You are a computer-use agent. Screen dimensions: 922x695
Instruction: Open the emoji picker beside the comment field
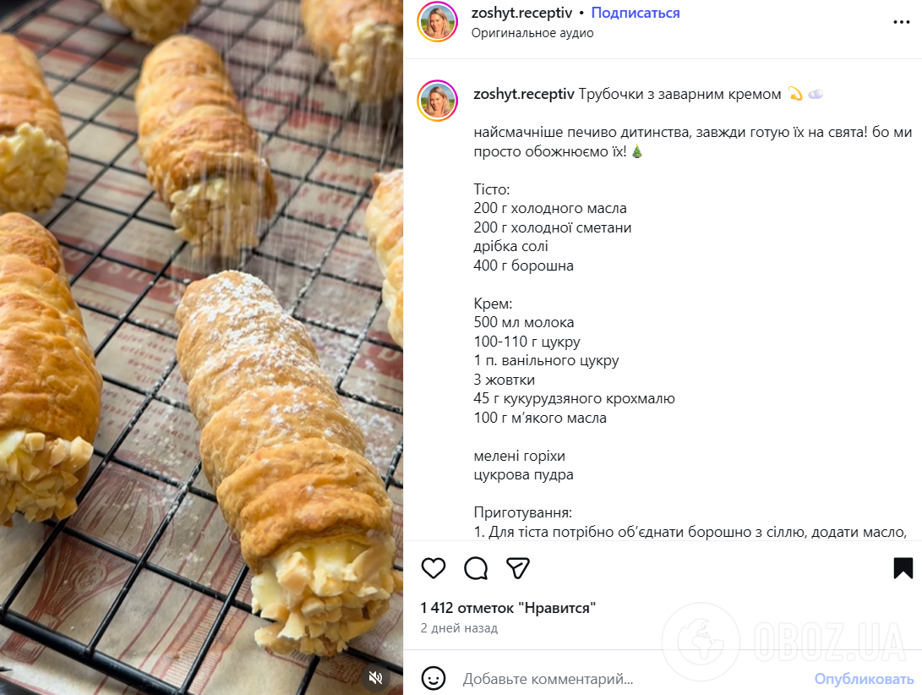point(434,678)
